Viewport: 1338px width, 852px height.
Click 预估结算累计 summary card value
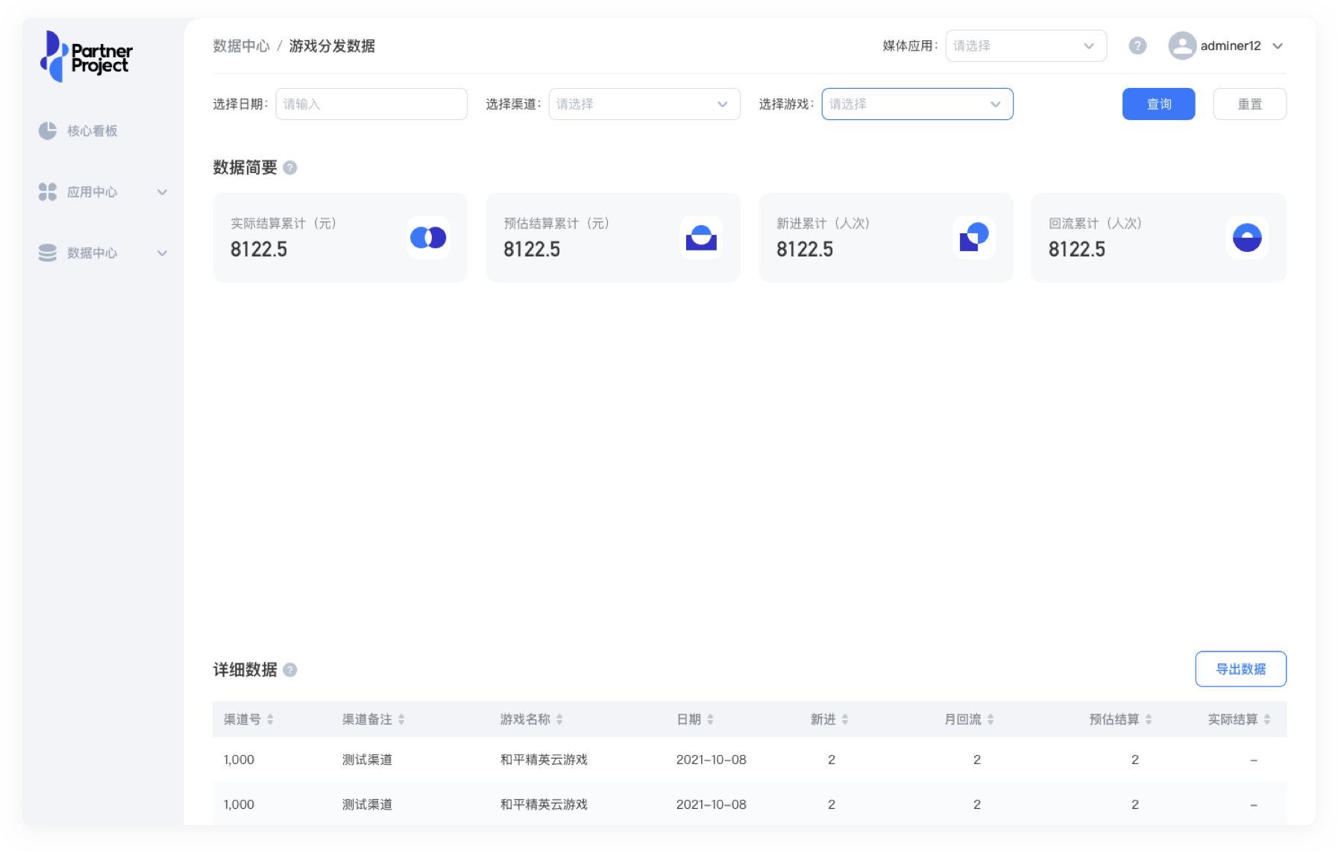(532, 250)
